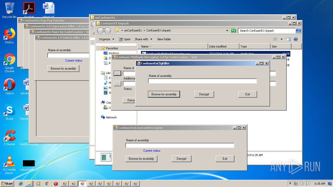
Task: Search ConfuserEX Unpack search box
Action: click(x=267, y=31)
